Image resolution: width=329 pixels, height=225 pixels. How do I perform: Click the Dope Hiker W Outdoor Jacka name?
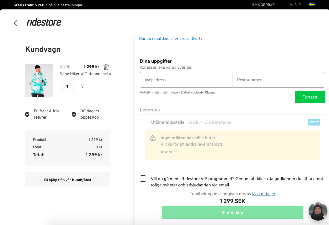(85, 74)
